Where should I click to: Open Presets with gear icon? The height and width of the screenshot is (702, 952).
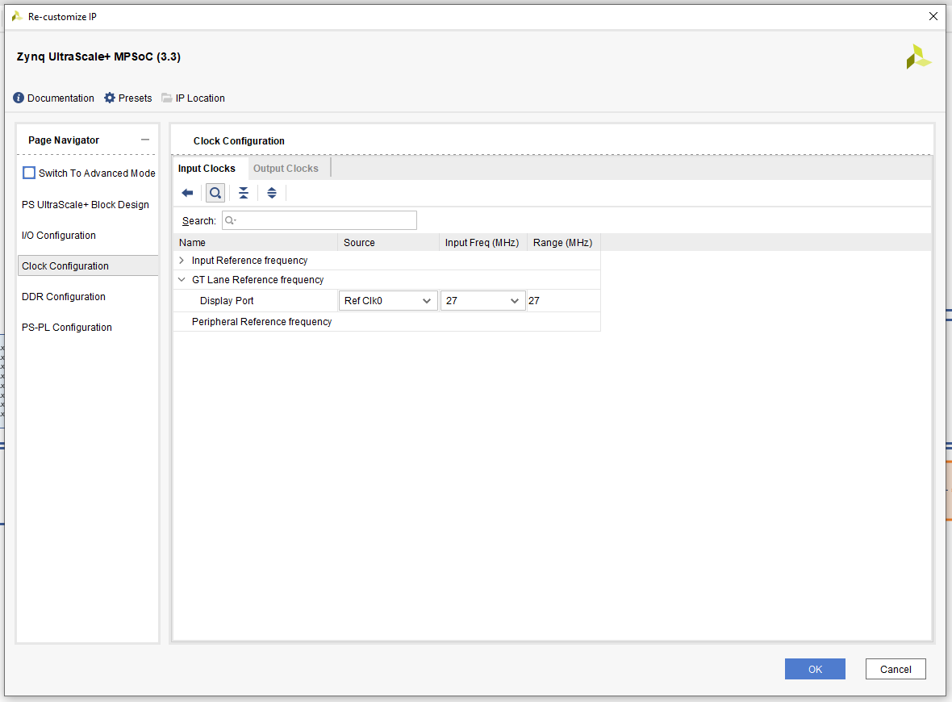pyautogui.click(x=109, y=98)
